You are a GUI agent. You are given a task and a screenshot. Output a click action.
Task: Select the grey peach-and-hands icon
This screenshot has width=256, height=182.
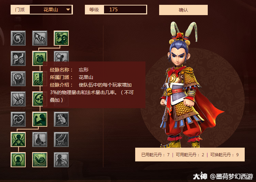(x=18, y=58)
